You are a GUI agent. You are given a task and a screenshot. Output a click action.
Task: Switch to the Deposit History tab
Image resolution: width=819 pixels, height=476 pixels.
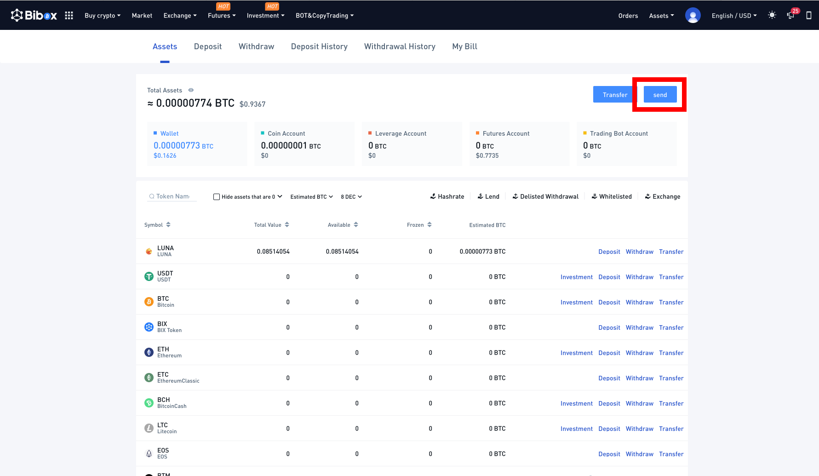coord(319,46)
